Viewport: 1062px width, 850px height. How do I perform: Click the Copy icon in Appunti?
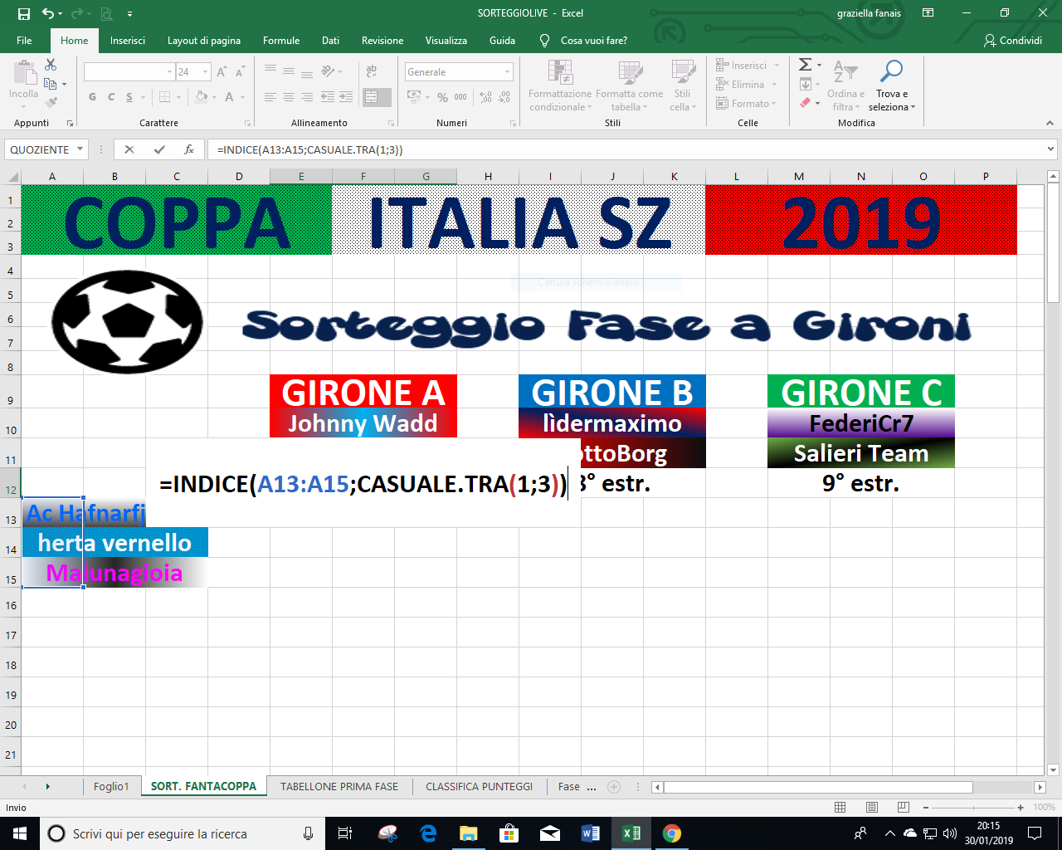[x=51, y=84]
